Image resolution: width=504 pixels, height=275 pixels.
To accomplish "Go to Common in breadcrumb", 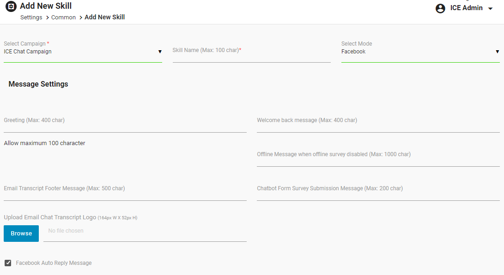I will (x=63, y=17).
